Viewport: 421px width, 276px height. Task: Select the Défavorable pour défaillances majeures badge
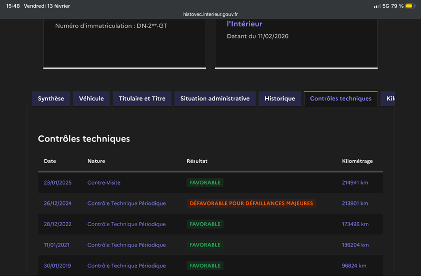pyautogui.click(x=251, y=203)
